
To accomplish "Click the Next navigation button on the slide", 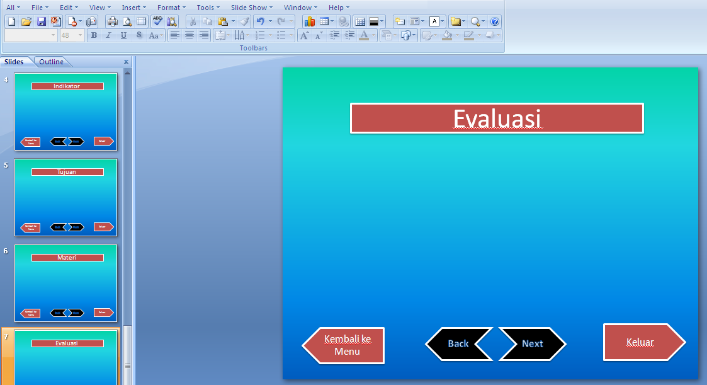I will (532, 344).
